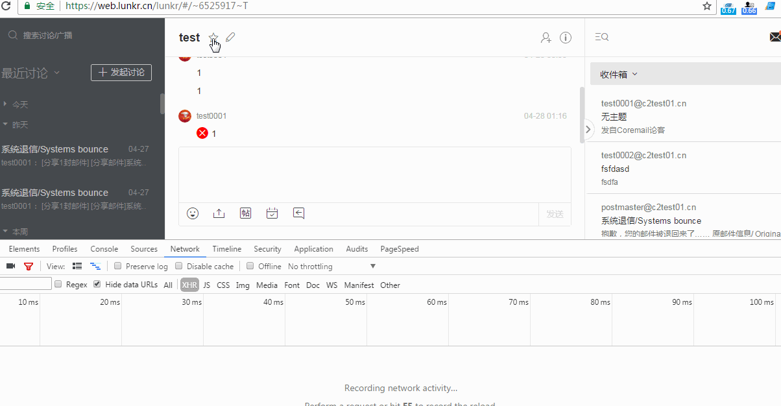Star the test discussion
The height and width of the screenshot is (406, 781).
(213, 38)
